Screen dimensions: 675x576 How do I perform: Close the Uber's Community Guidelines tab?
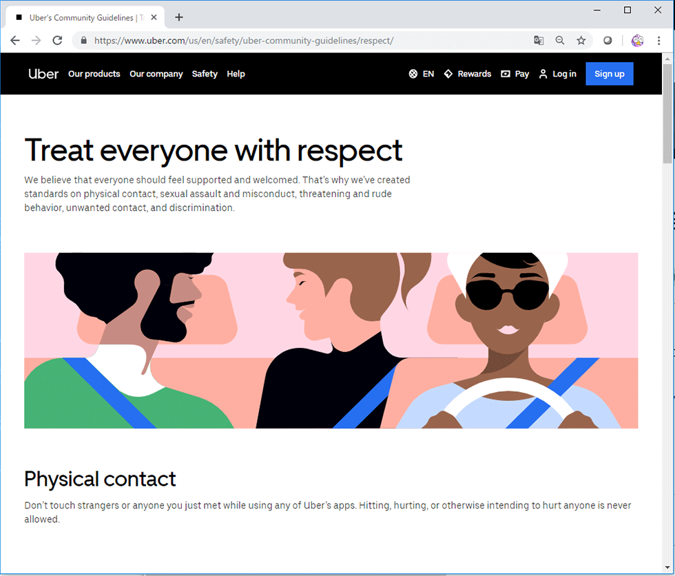pyautogui.click(x=154, y=18)
